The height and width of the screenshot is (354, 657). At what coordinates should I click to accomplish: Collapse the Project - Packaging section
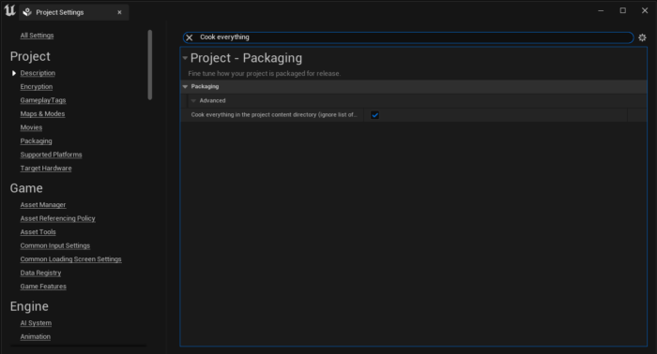tap(185, 58)
